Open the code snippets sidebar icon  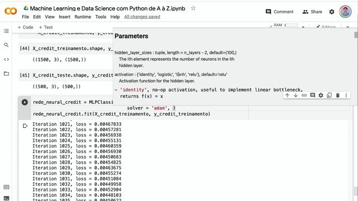(x=6, y=60)
